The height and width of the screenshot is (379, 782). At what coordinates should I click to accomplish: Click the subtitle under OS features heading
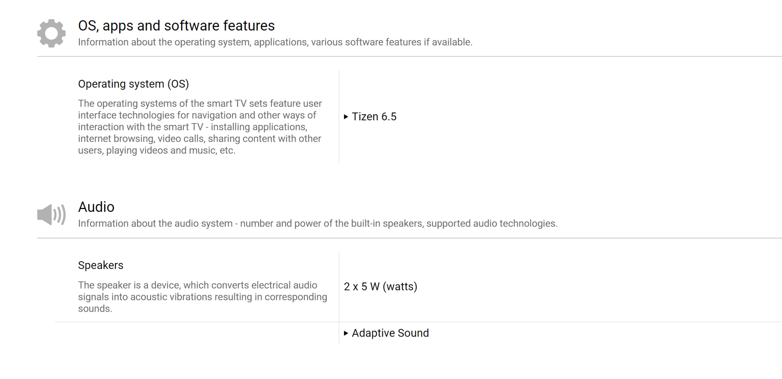[275, 42]
